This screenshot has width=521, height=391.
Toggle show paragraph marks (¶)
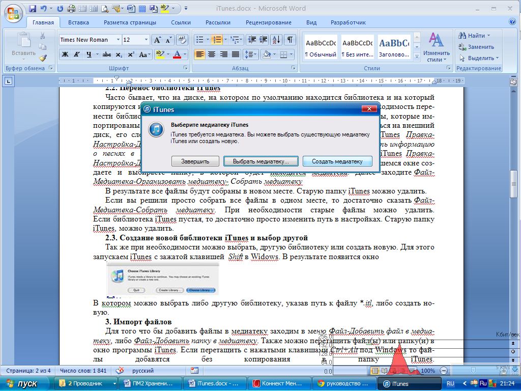click(290, 40)
